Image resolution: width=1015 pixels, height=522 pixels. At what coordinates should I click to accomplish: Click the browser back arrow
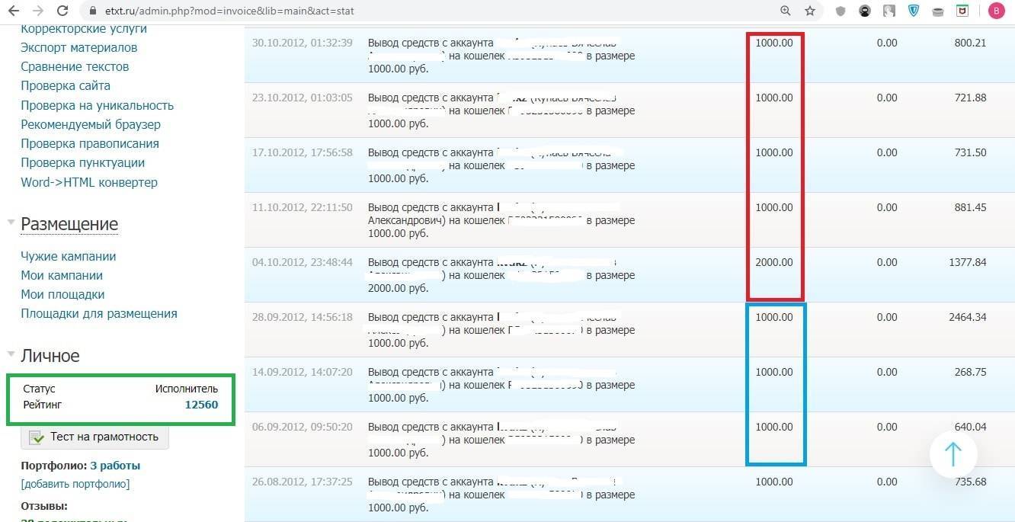(x=13, y=11)
